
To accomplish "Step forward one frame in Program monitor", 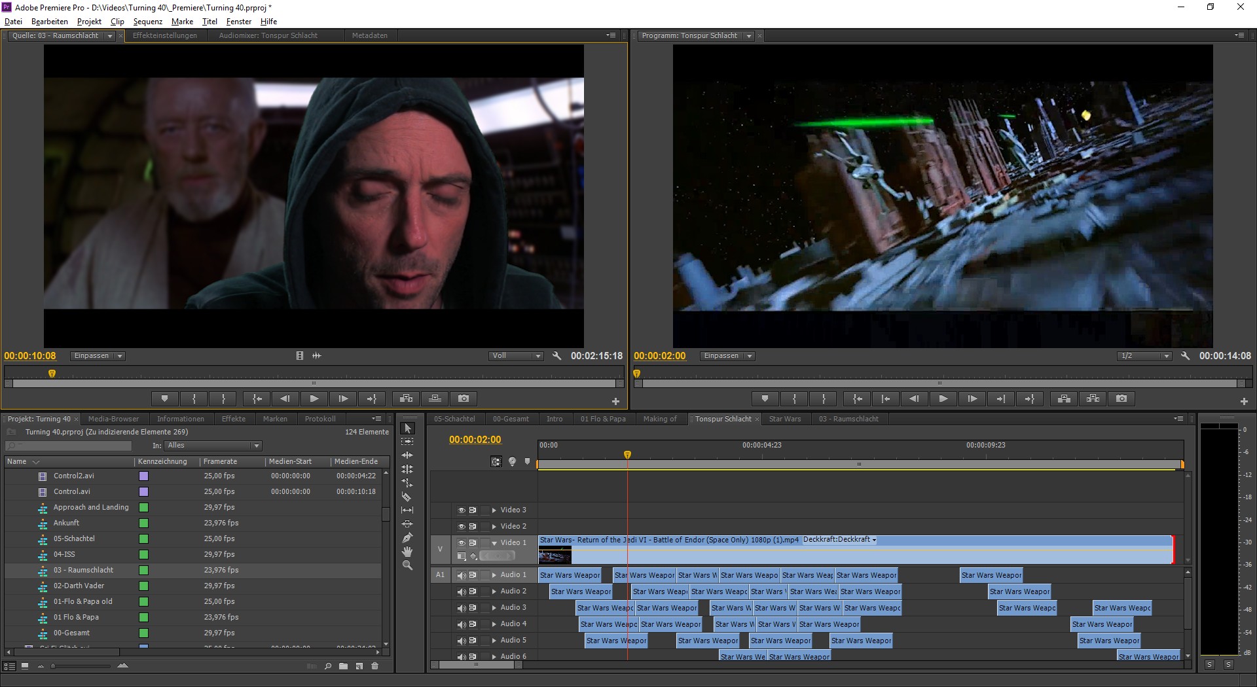I will click(972, 398).
